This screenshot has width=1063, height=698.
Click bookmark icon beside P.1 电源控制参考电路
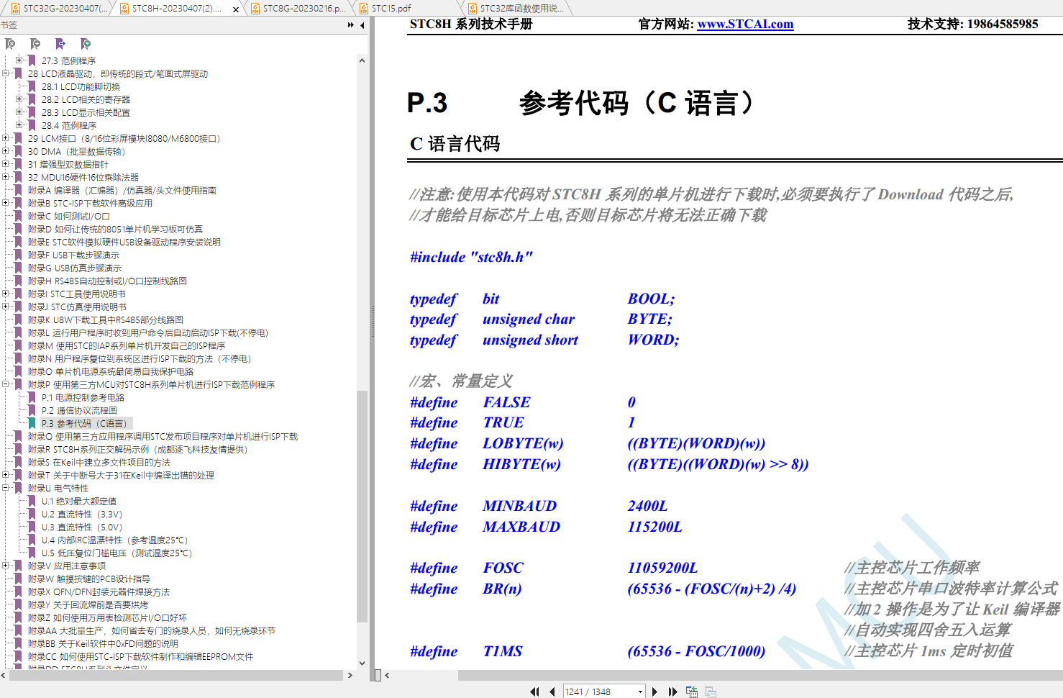[32, 397]
